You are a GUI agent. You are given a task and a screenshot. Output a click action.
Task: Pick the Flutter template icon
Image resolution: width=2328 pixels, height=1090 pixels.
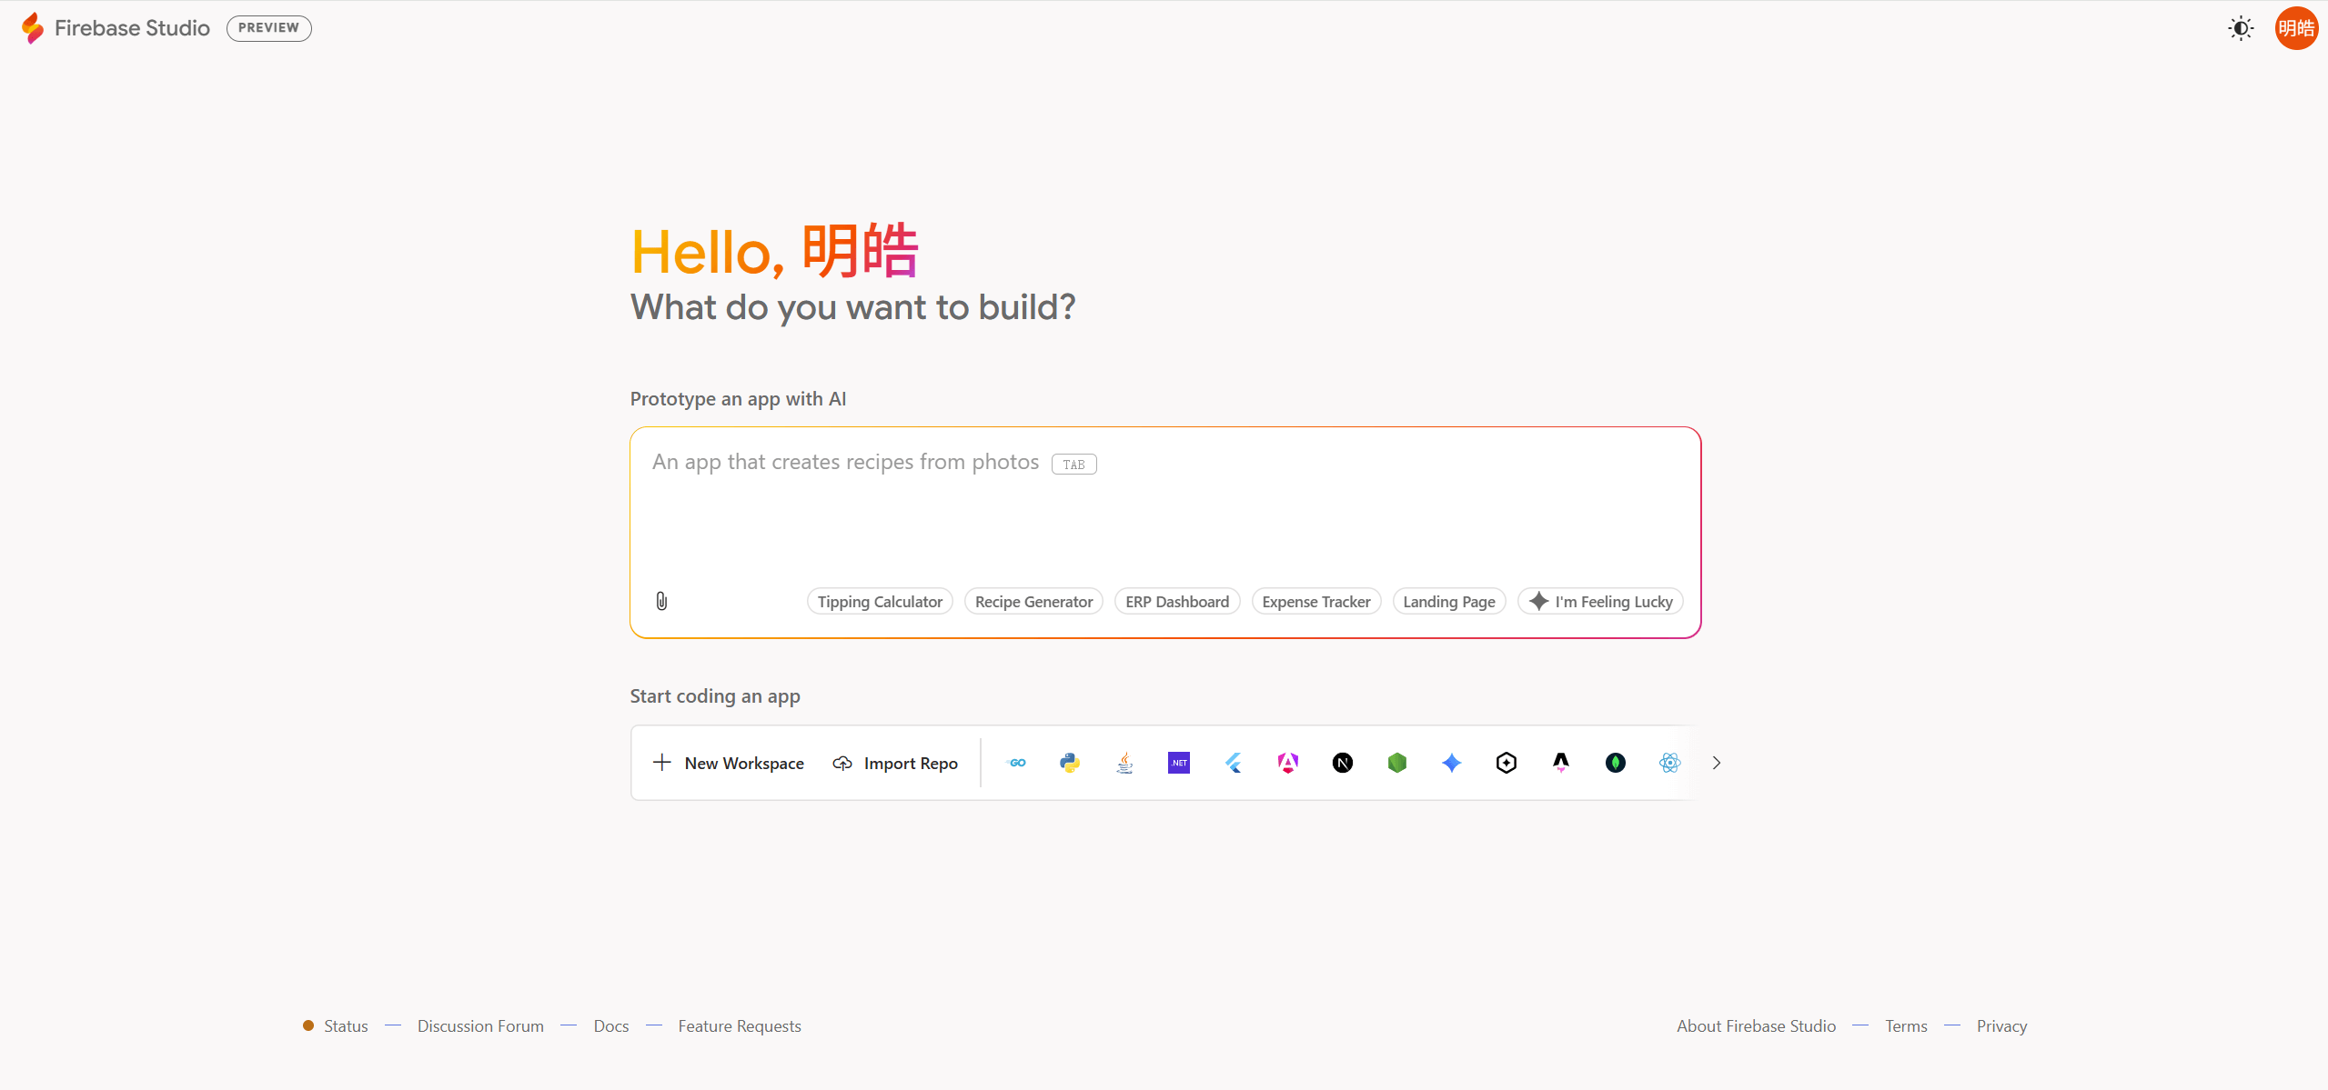pyautogui.click(x=1233, y=763)
